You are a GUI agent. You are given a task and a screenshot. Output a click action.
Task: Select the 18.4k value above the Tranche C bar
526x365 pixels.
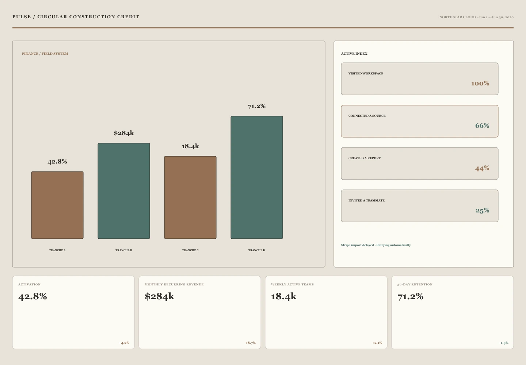point(190,146)
